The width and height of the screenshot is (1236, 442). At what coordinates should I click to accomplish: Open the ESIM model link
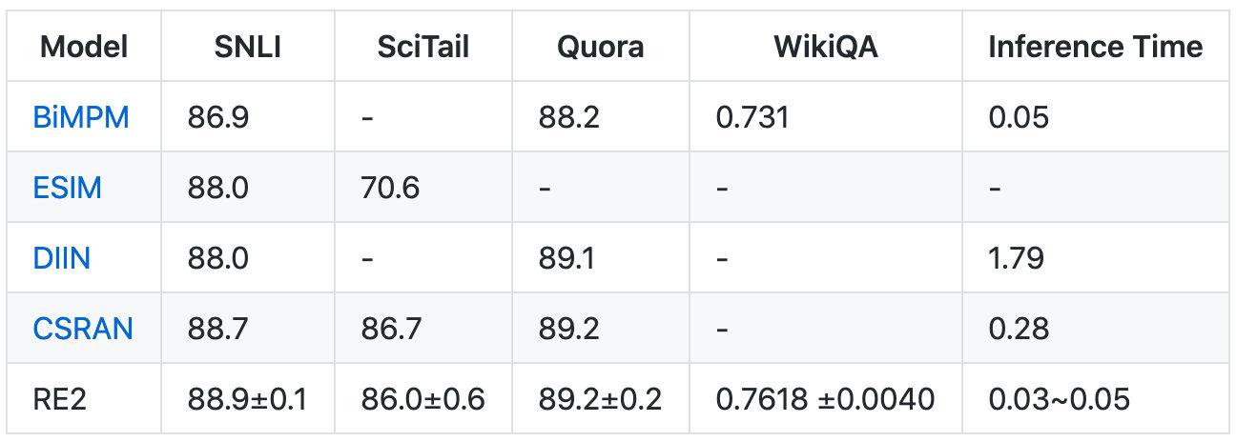[67, 188]
